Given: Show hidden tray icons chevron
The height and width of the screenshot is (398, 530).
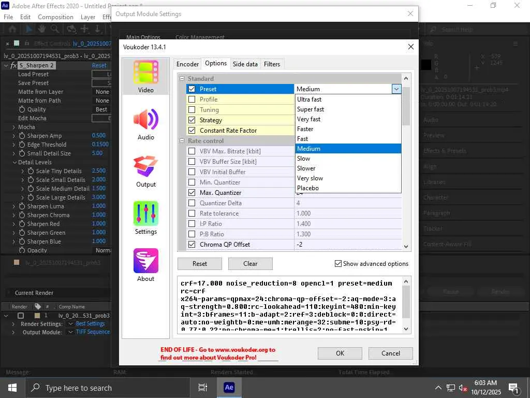Looking at the screenshot, I should tap(438, 388).
